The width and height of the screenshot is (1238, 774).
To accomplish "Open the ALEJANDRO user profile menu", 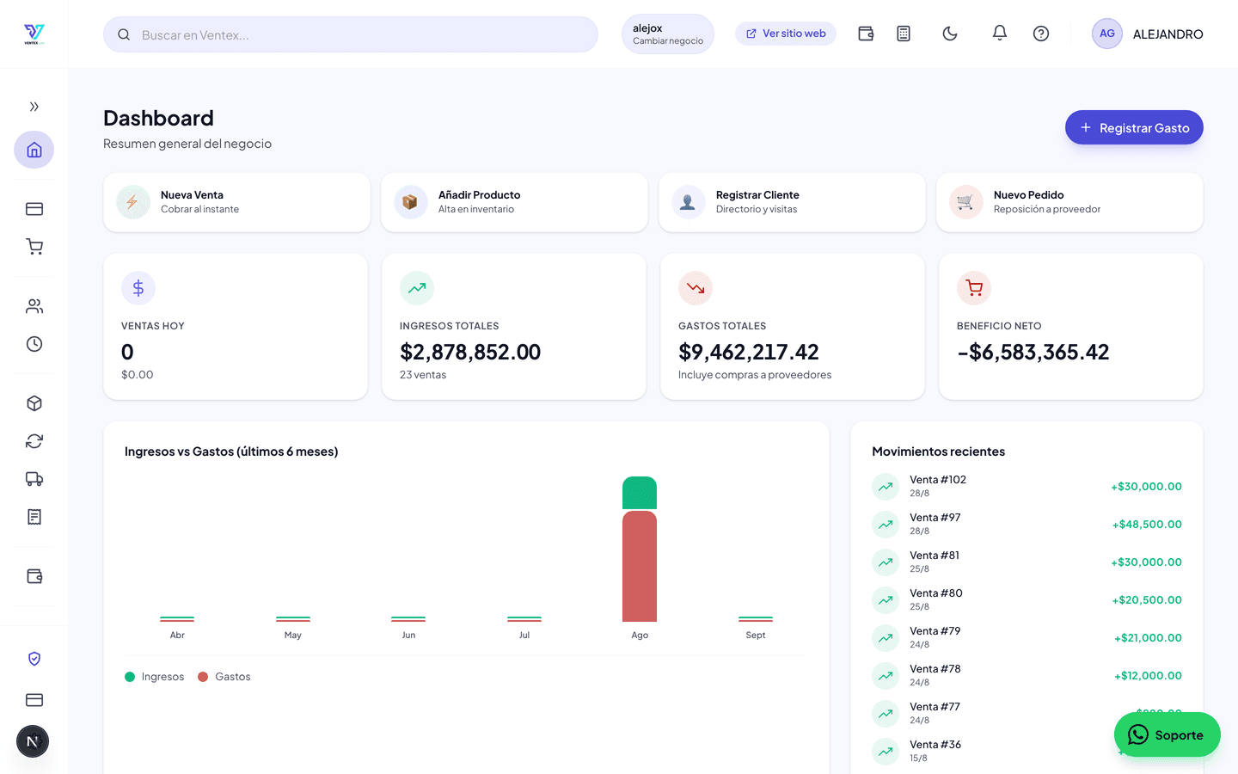I will tap(1148, 34).
